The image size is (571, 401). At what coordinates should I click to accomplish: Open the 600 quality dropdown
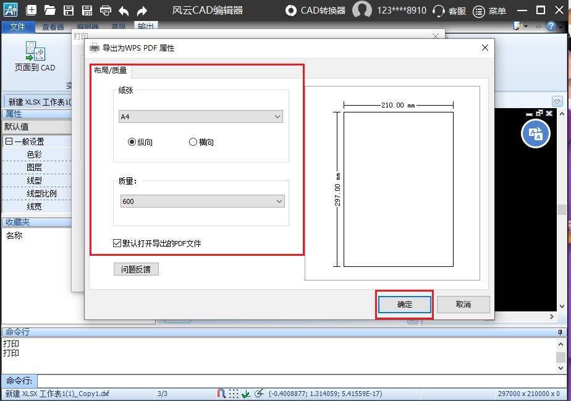click(x=203, y=201)
